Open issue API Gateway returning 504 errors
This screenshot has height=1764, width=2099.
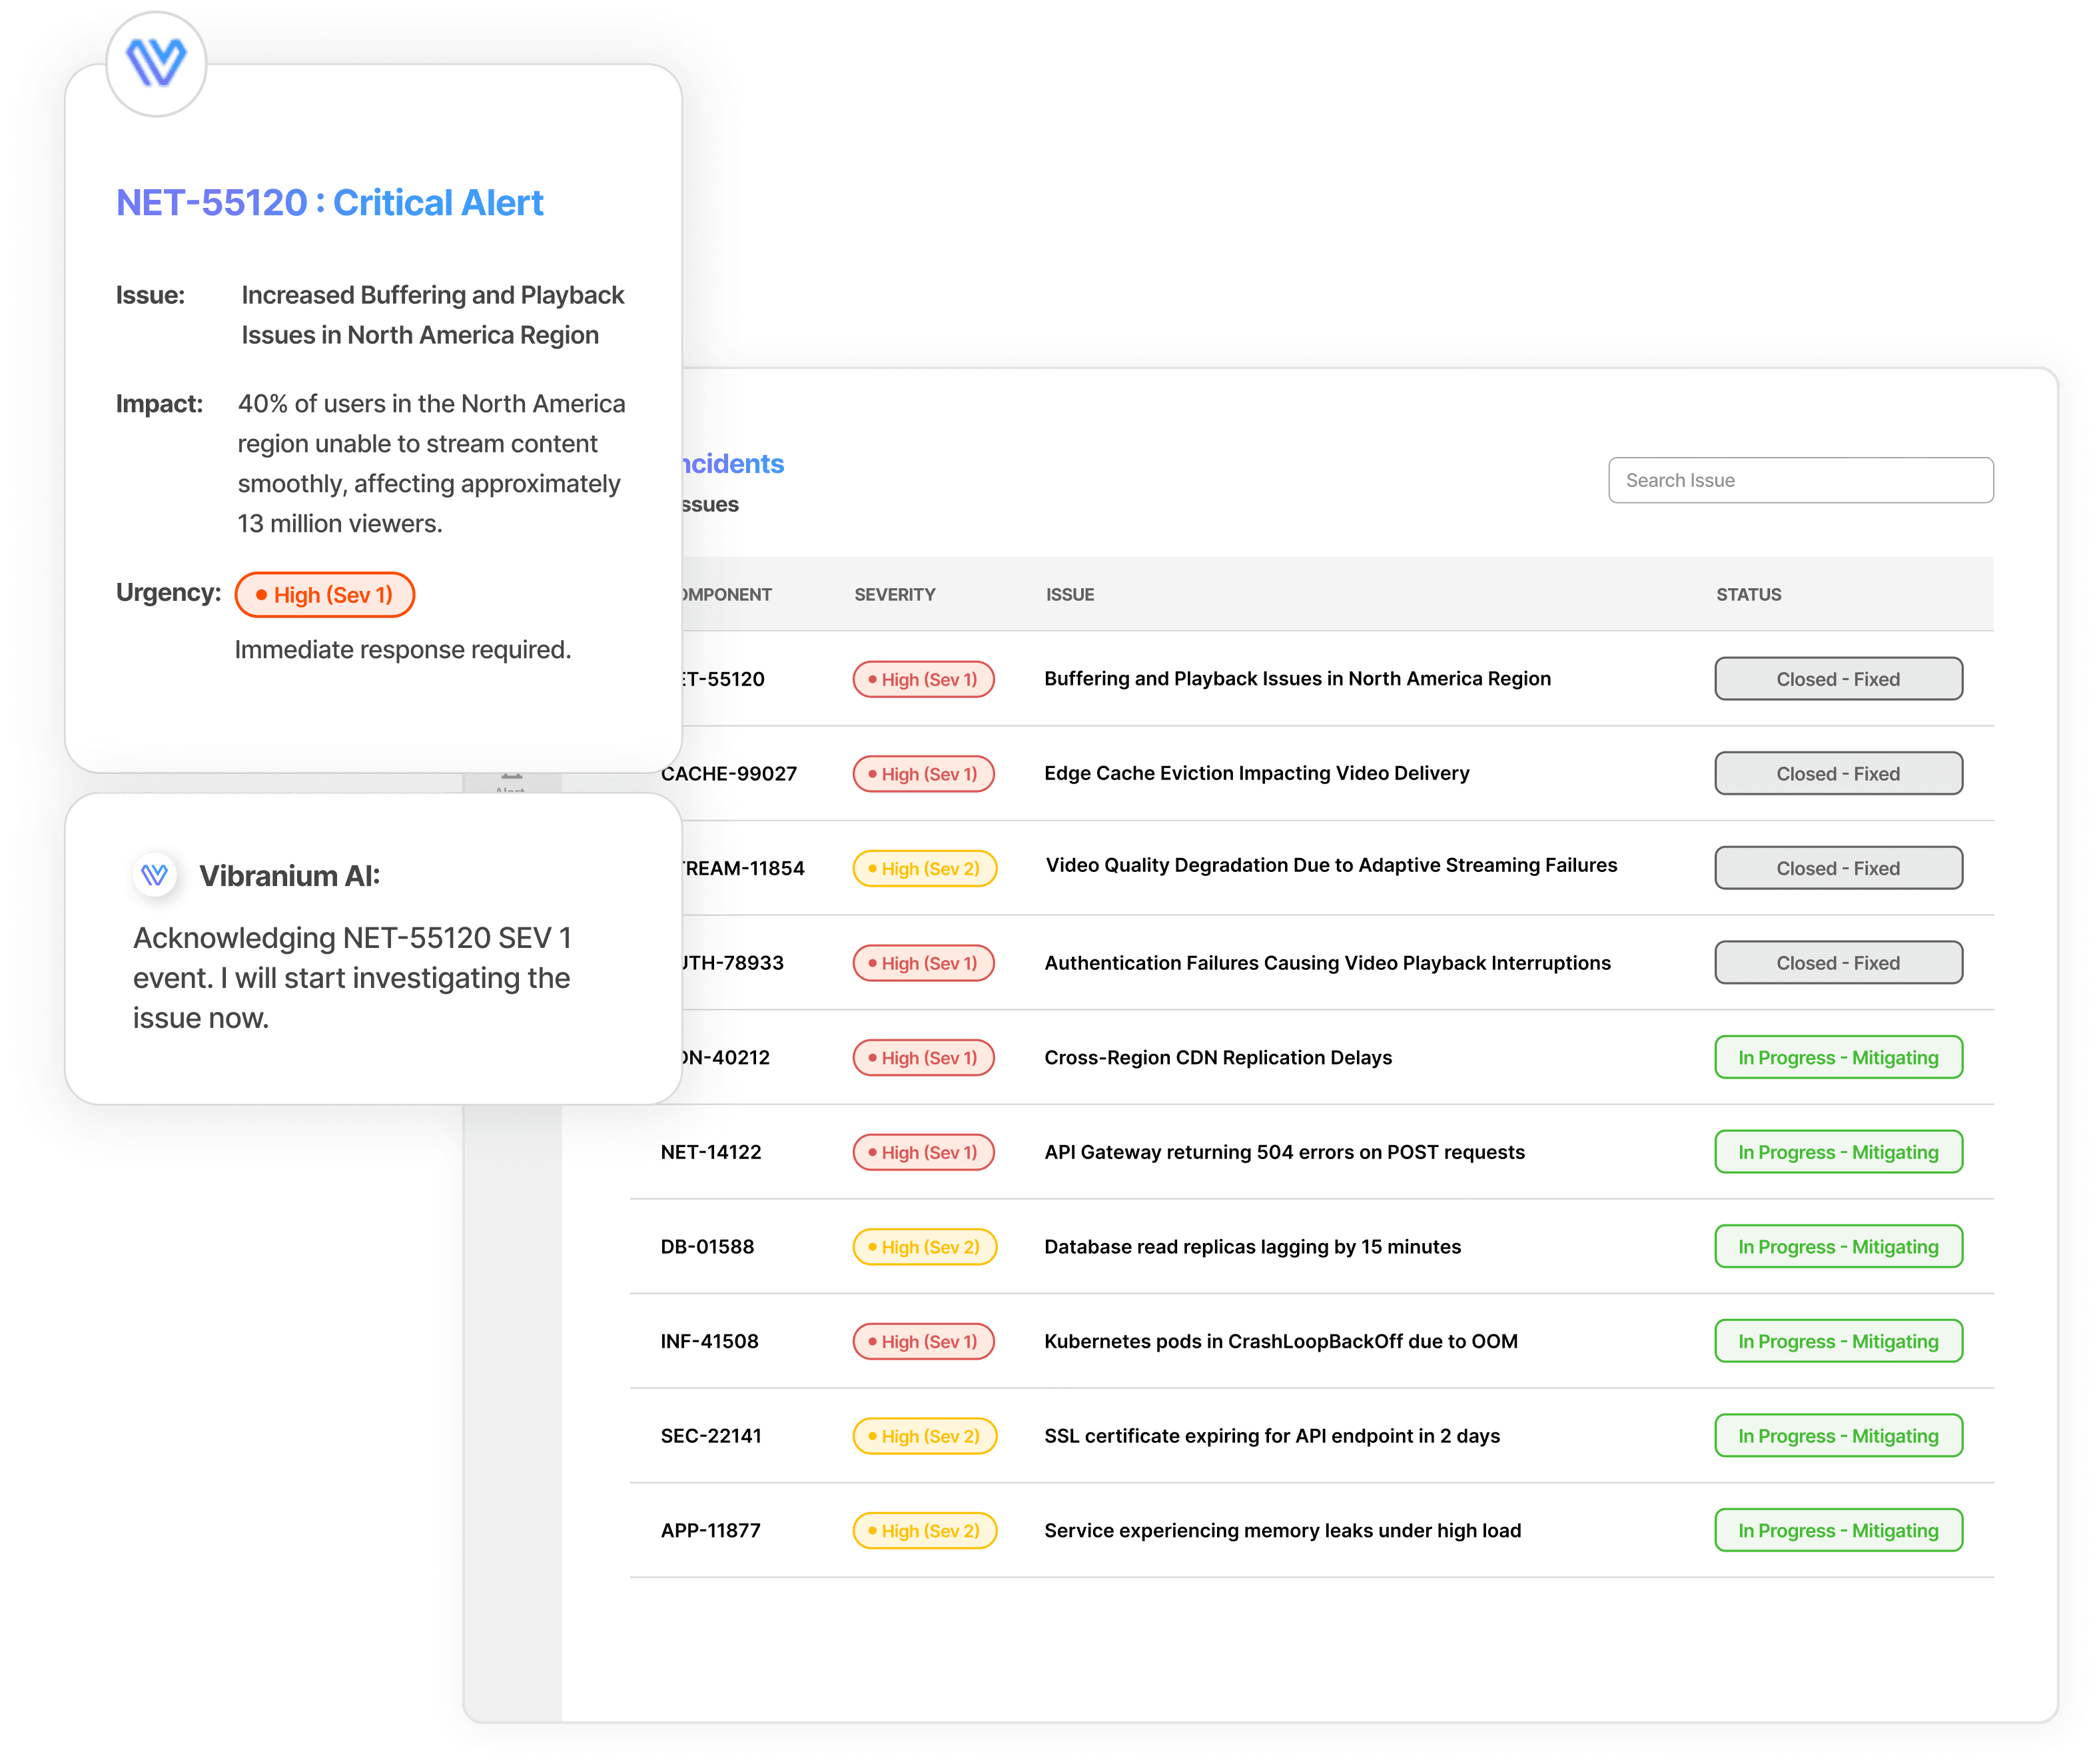click(1284, 1152)
